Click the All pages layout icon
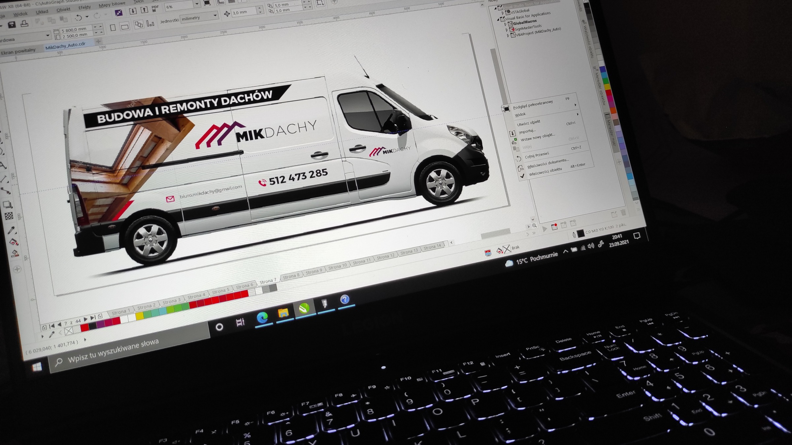Screen dimensions: 792x445 (139, 24)
